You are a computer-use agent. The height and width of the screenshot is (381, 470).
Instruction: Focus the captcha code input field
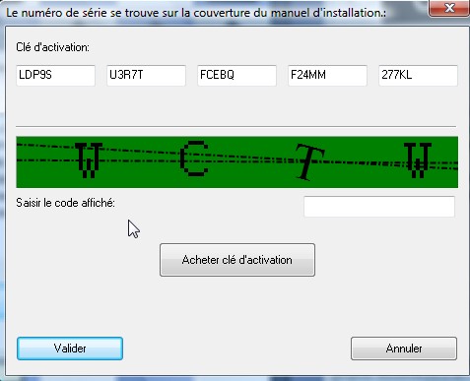379,207
